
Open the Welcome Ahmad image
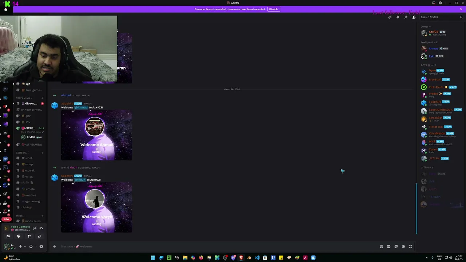pyautogui.click(x=96, y=135)
